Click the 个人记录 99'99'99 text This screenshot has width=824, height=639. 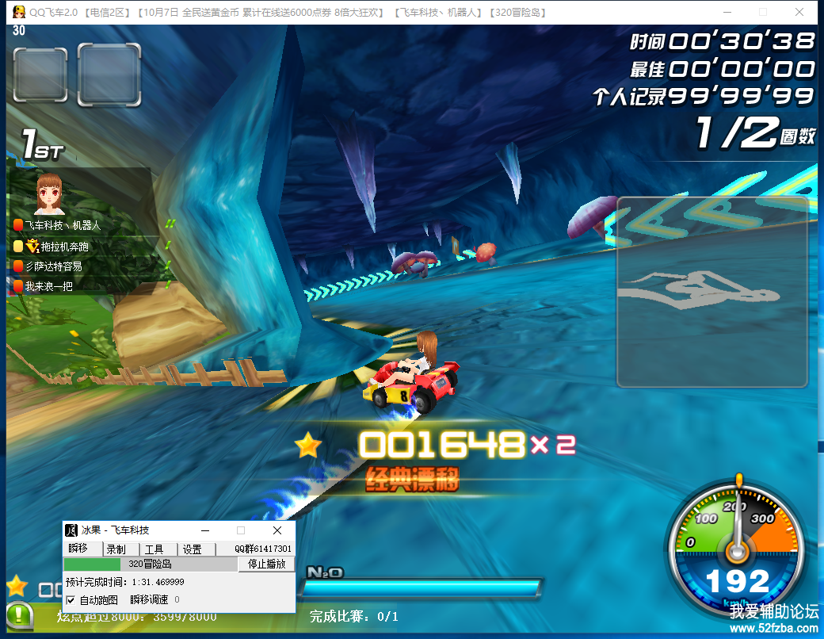[704, 96]
